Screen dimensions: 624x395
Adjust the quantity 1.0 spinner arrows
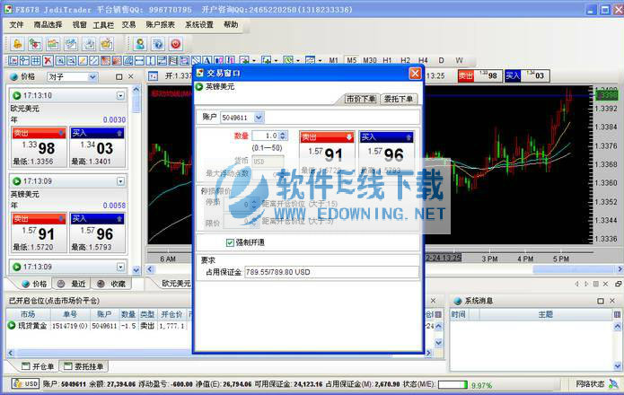click(283, 136)
